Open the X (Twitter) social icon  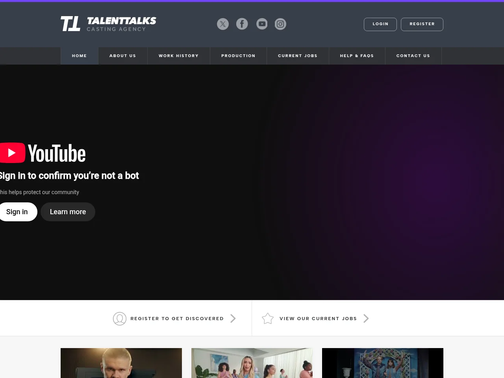point(223,24)
